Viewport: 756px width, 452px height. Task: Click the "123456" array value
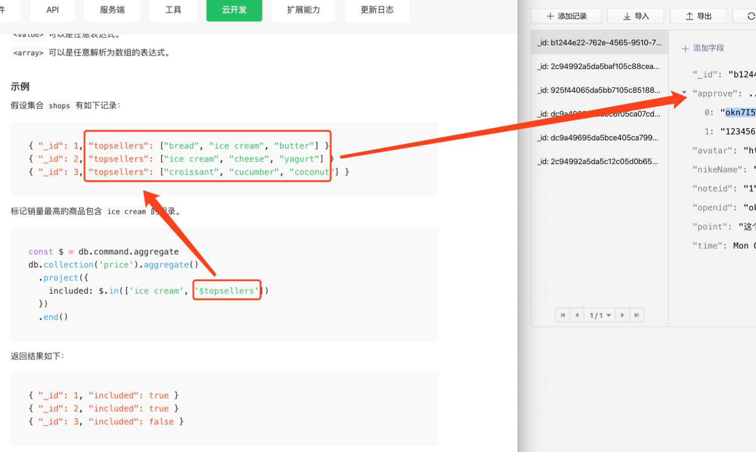click(738, 131)
